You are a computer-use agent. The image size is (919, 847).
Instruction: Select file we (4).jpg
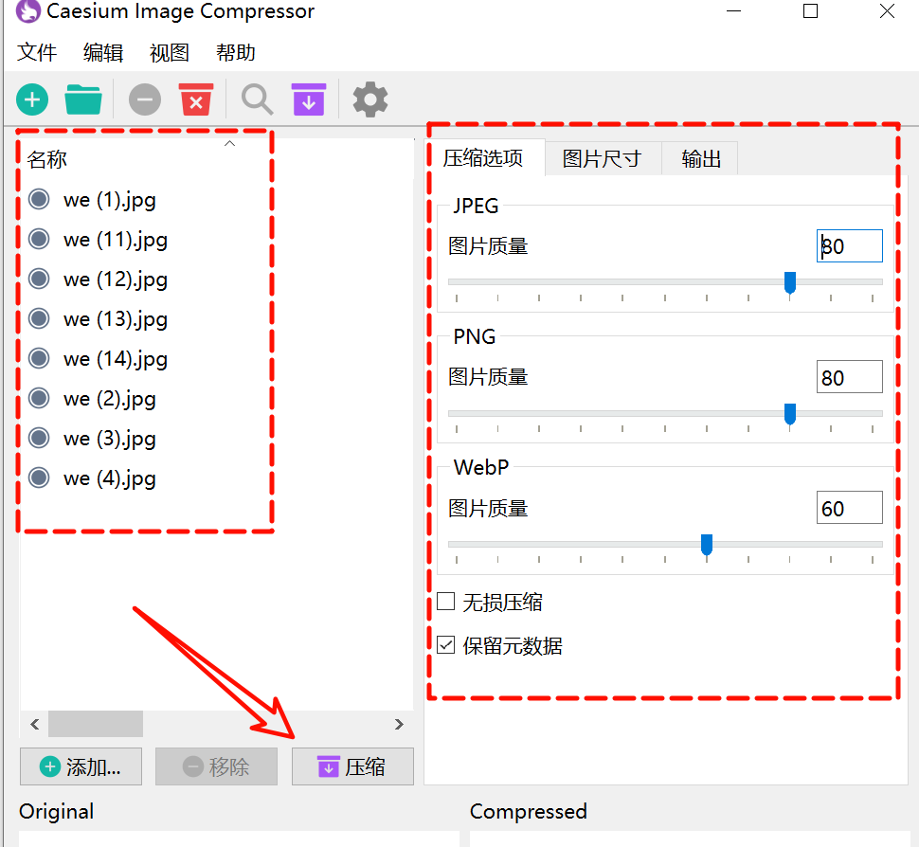tap(110, 478)
